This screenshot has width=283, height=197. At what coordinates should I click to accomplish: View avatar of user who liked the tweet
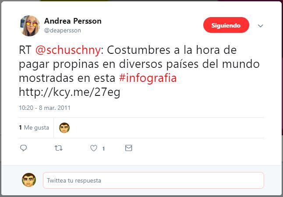(64, 128)
